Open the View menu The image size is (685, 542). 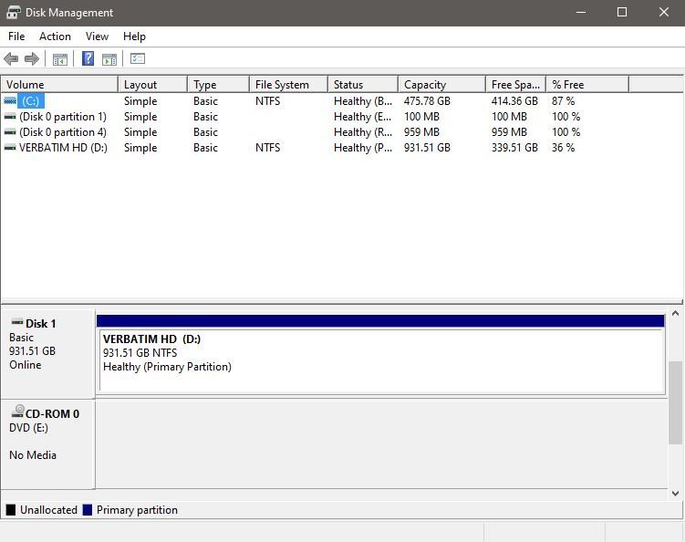pyautogui.click(x=97, y=36)
